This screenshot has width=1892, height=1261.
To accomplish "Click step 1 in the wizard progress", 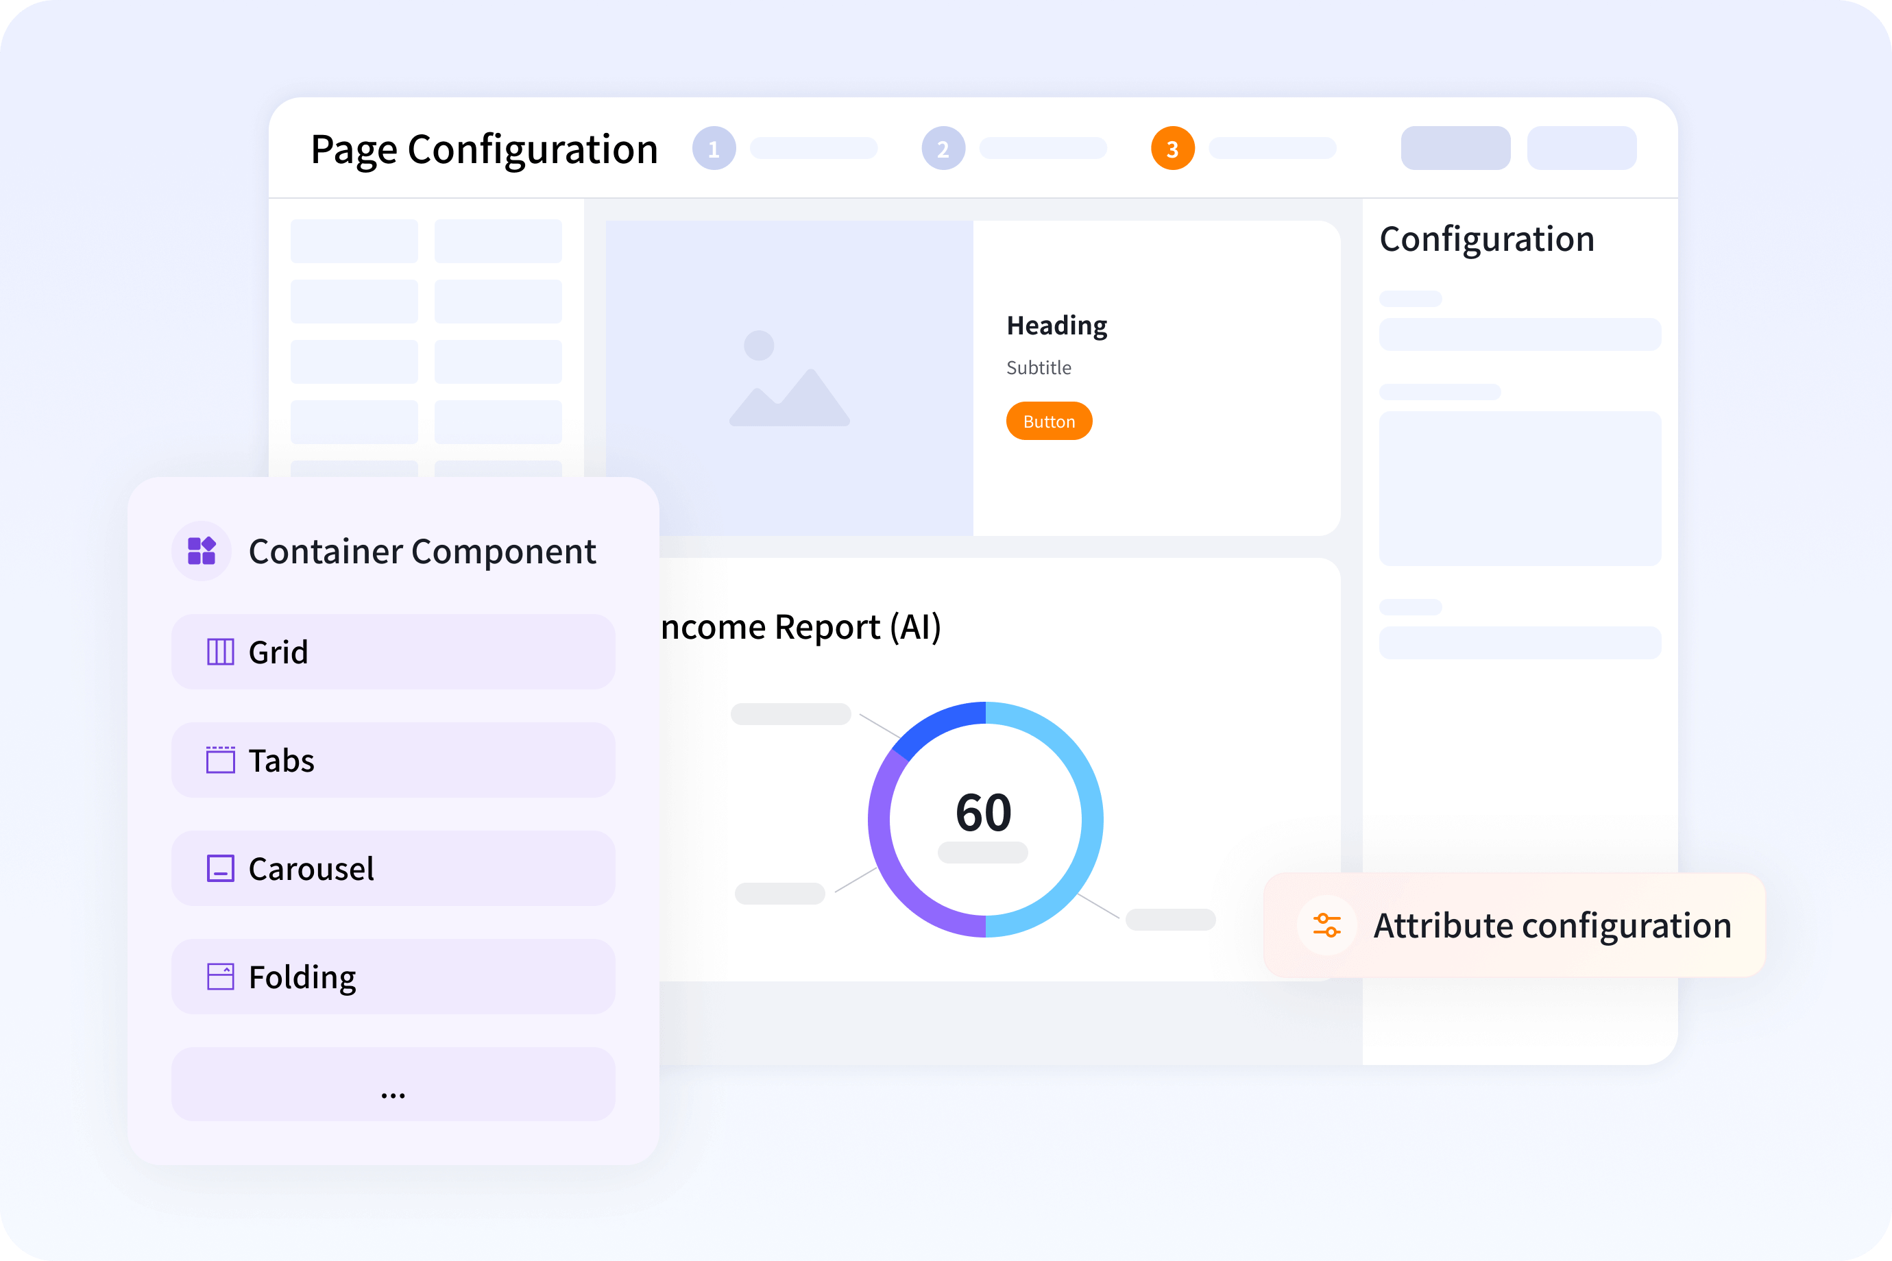I will click(x=714, y=148).
